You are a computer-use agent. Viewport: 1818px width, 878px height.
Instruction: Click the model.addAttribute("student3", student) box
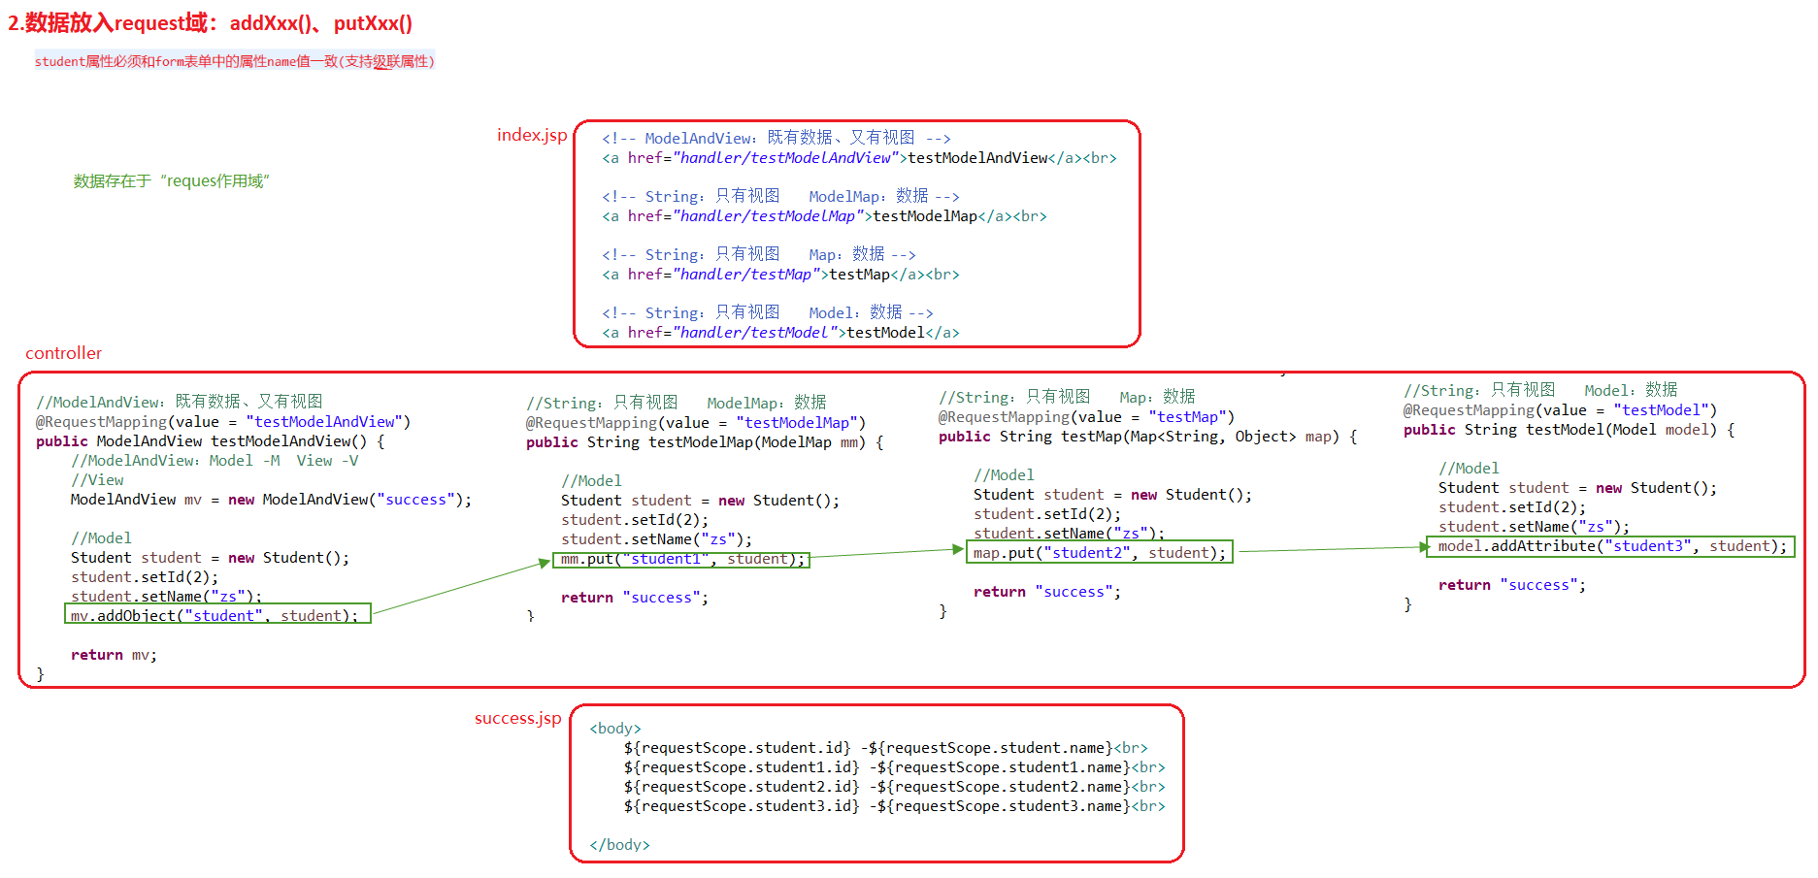[1610, 546]
